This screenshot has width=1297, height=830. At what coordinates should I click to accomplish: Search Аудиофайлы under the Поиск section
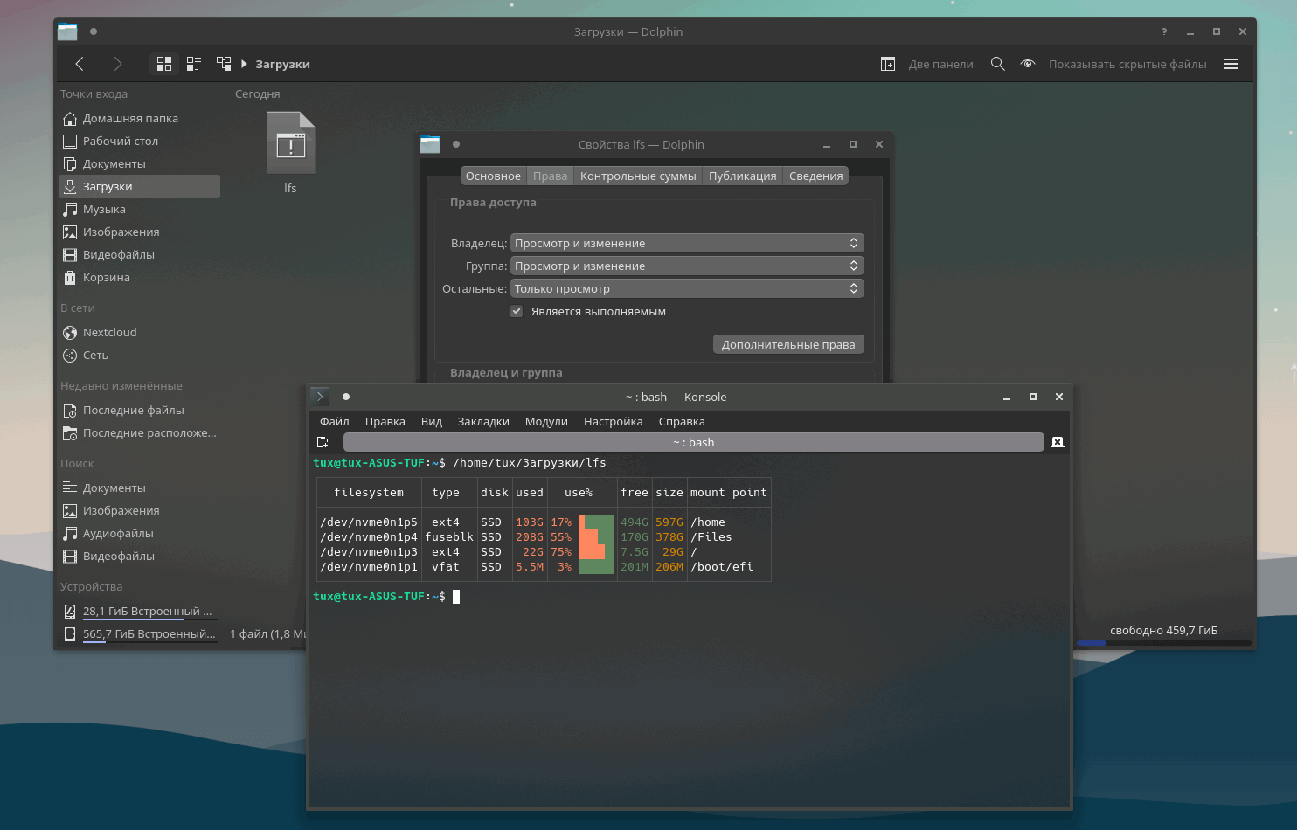pyautogui.click(x=139, y=533)
